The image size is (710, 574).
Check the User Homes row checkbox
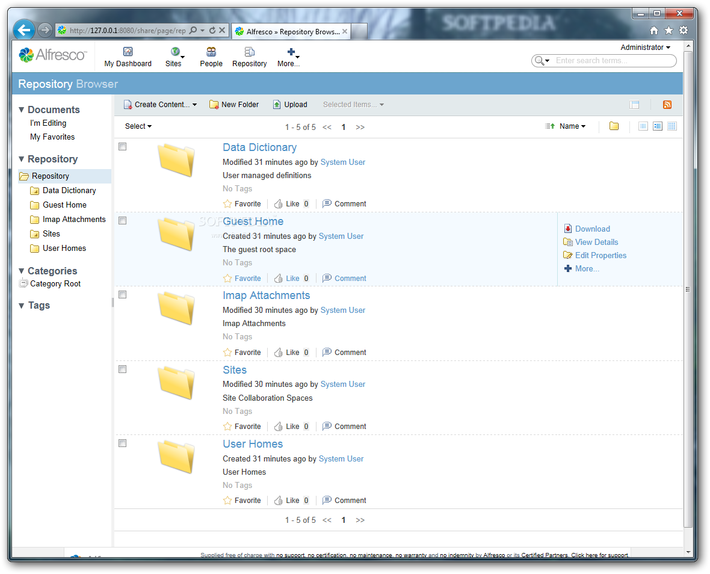(122, 443)
